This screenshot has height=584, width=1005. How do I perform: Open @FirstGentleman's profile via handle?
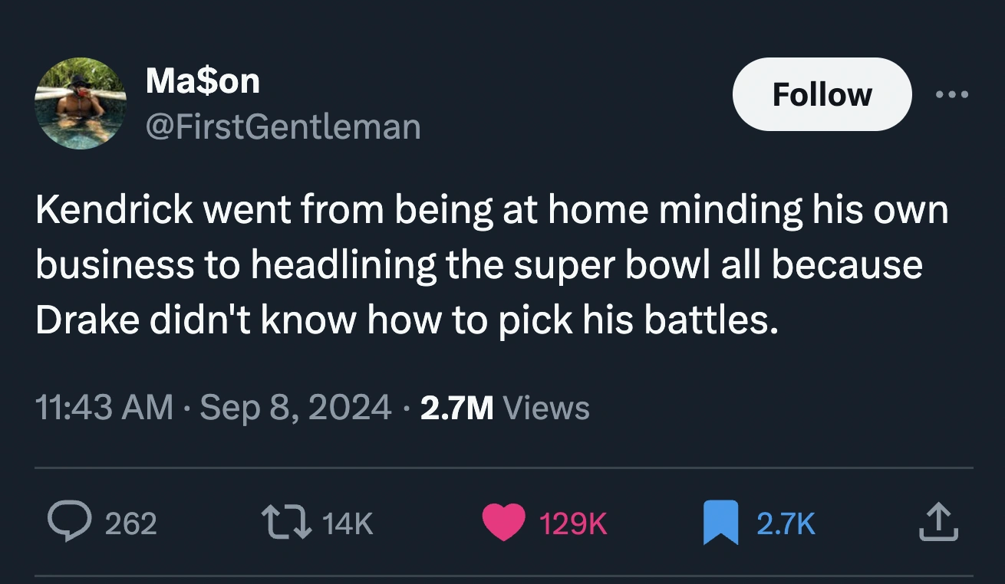[282, 127]
